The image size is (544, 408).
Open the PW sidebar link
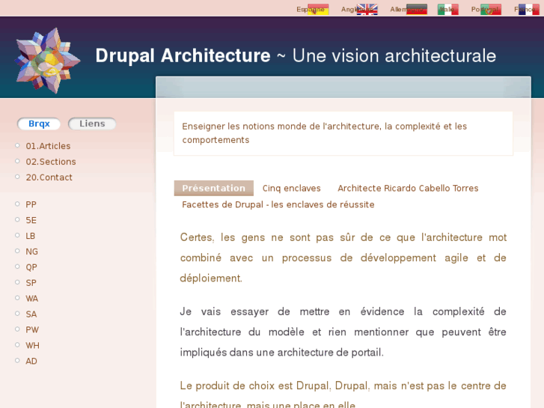(x=32, y=329)
